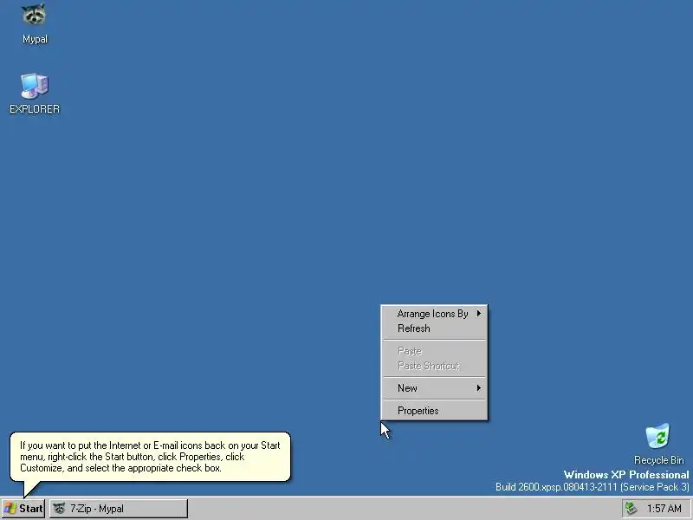Choose Refresh from the context menu
This screenshot has width=693, height=520.
coord(435,328)
